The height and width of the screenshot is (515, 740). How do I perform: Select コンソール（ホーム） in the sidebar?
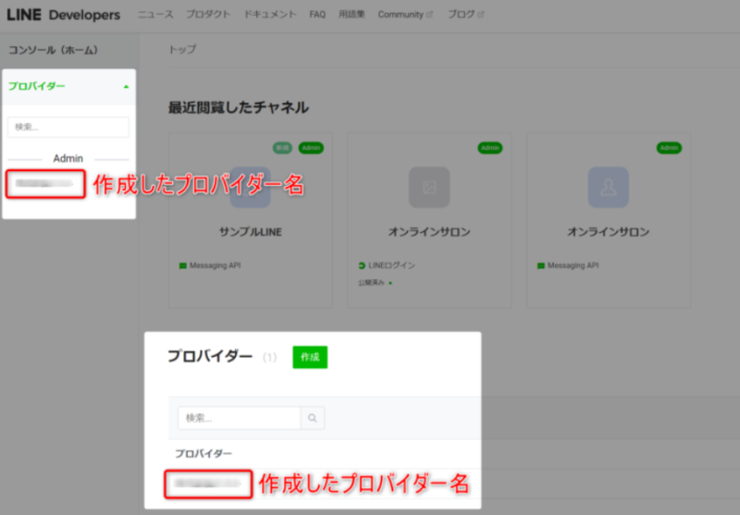tap(54, 50)
